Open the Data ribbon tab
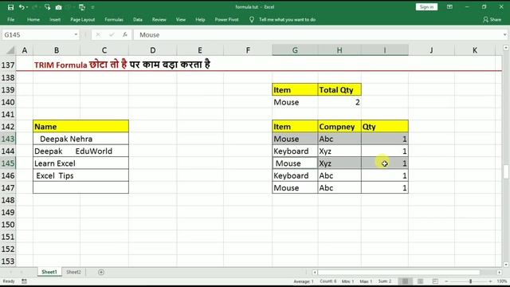This screenshot has height=287, width=510. (138, 19)
